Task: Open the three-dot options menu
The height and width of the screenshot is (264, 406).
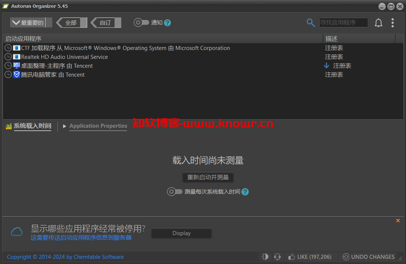Action: [393, 23]
